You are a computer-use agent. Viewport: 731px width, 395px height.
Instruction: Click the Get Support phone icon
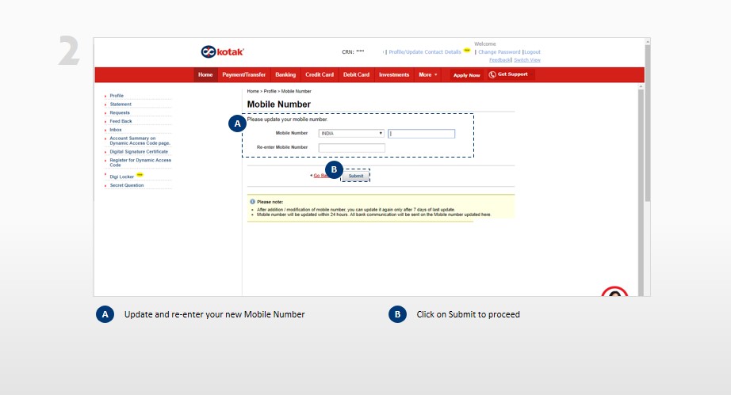coord(492,74)
